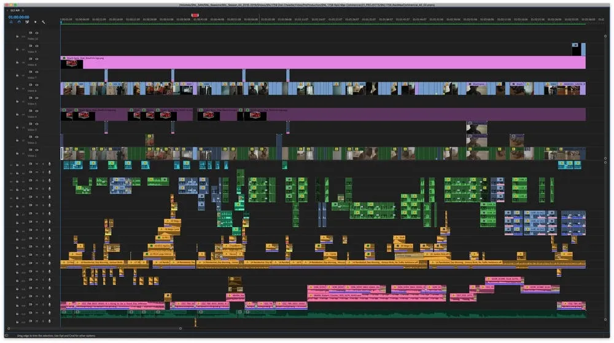Solo audio track A18 with S button
The width and height of the screenshot is (614, 343).
[x=43, y=304]
